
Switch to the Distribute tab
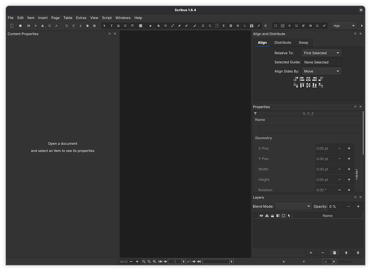283,42
